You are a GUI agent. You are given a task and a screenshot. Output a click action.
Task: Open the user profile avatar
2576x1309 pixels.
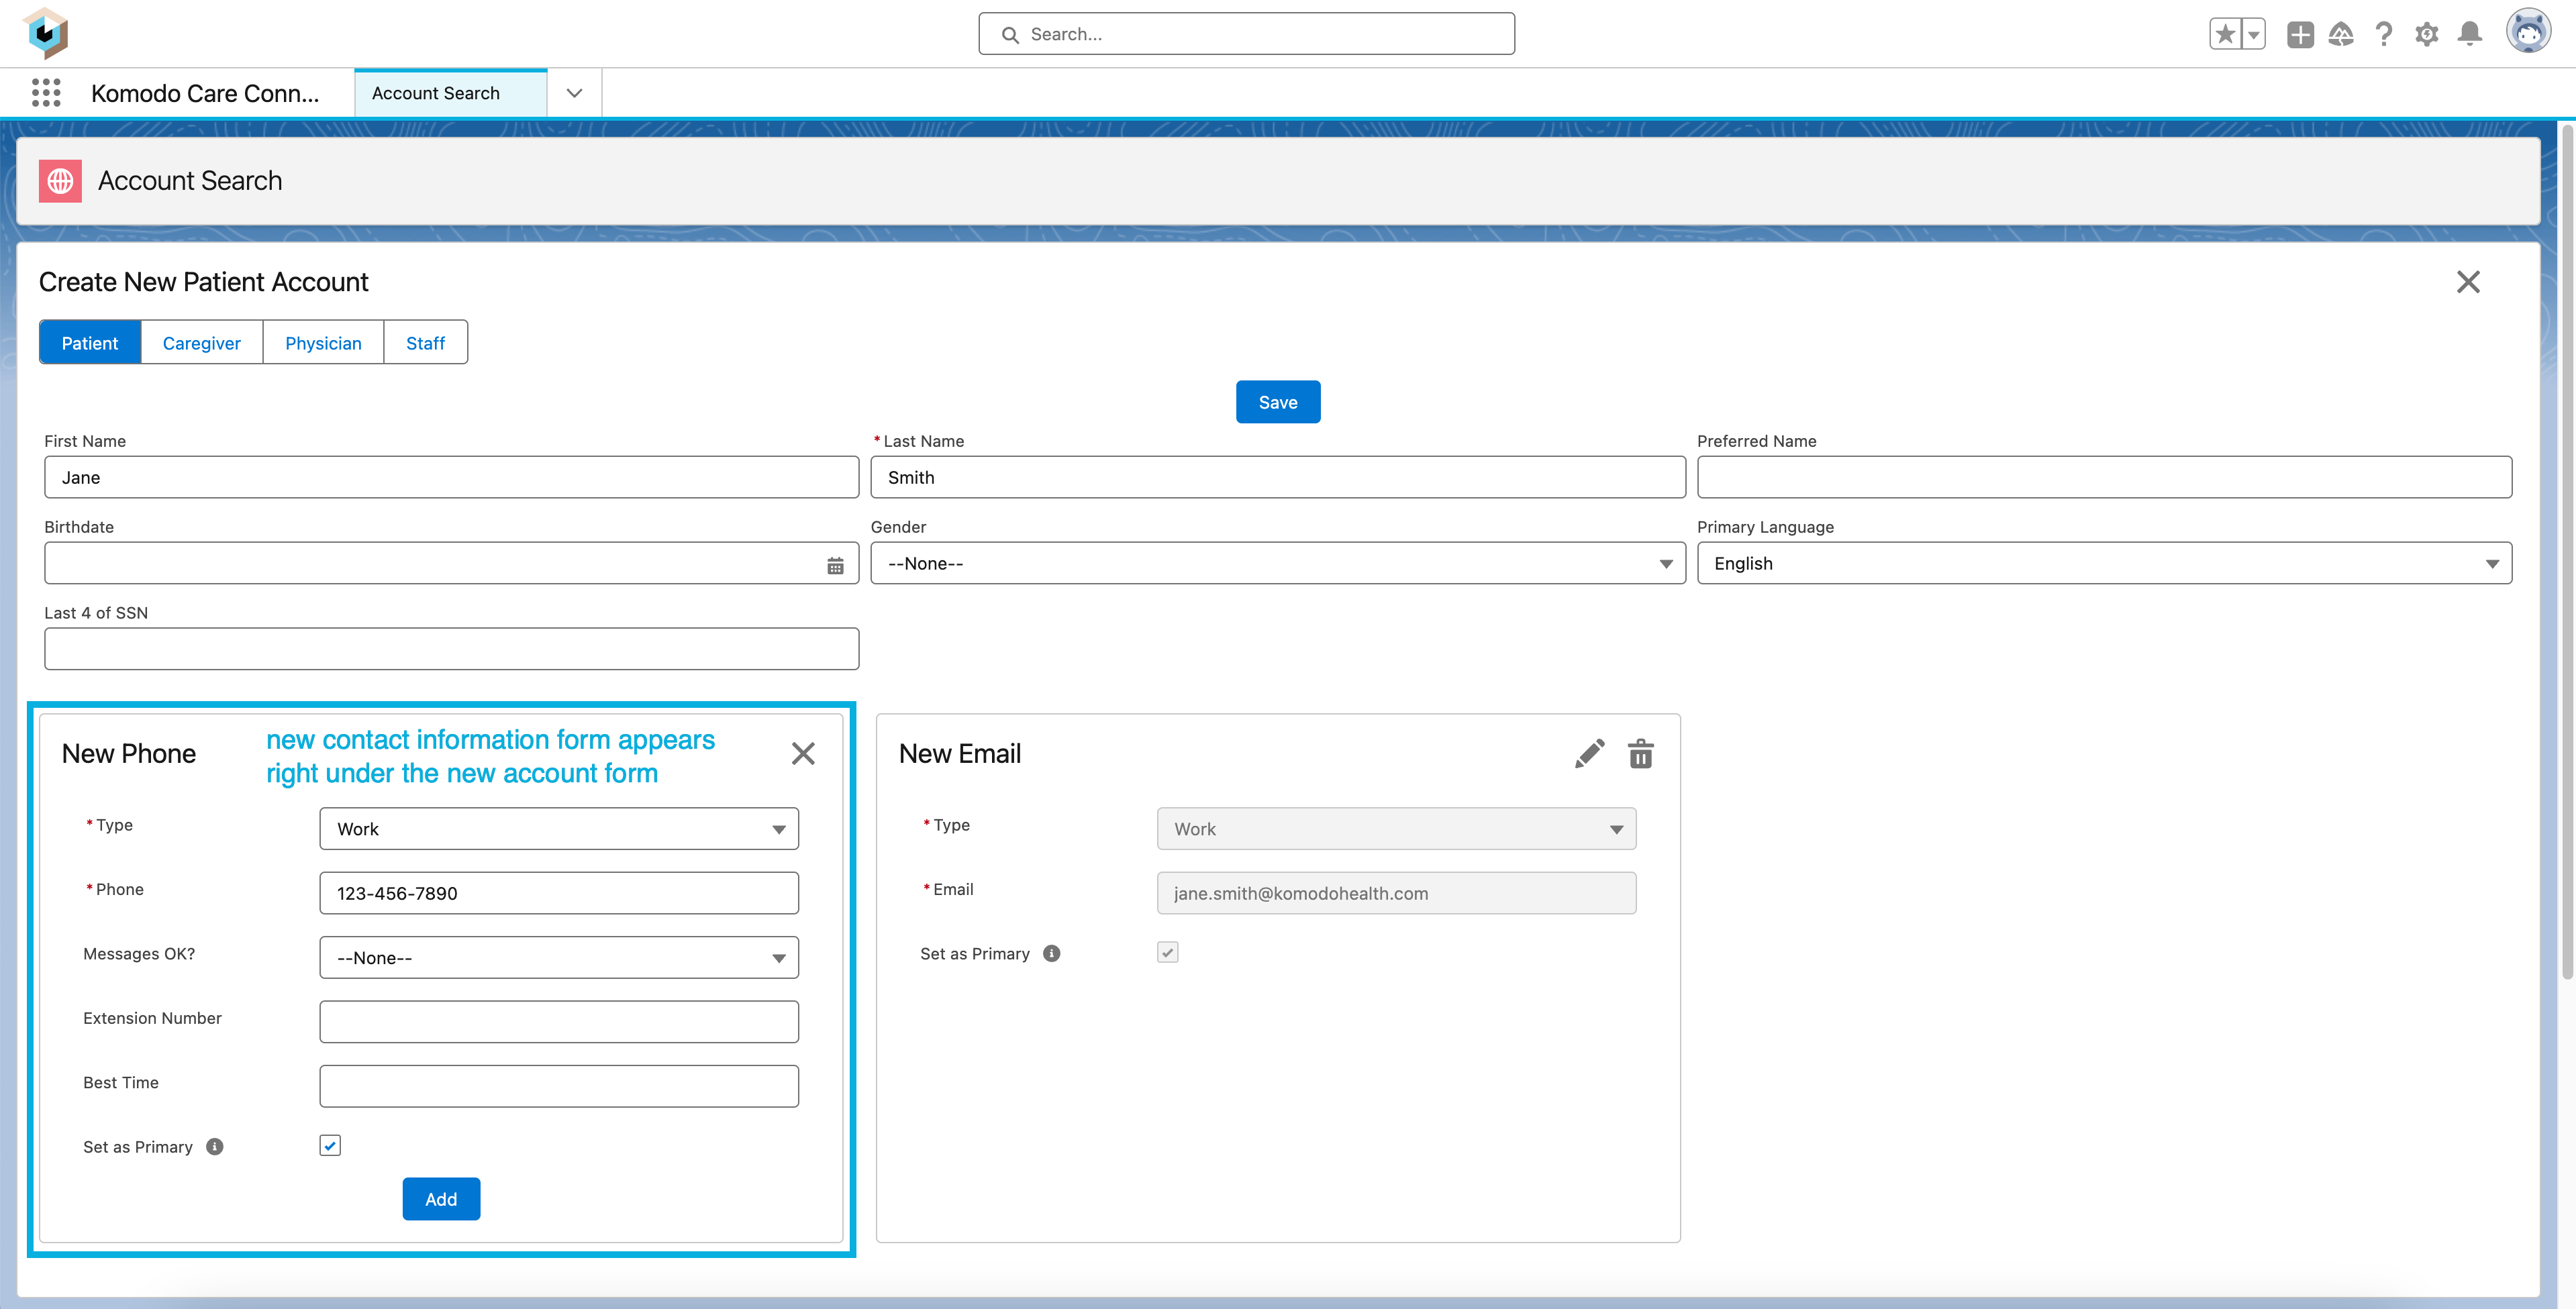(x=2528, y=31)
